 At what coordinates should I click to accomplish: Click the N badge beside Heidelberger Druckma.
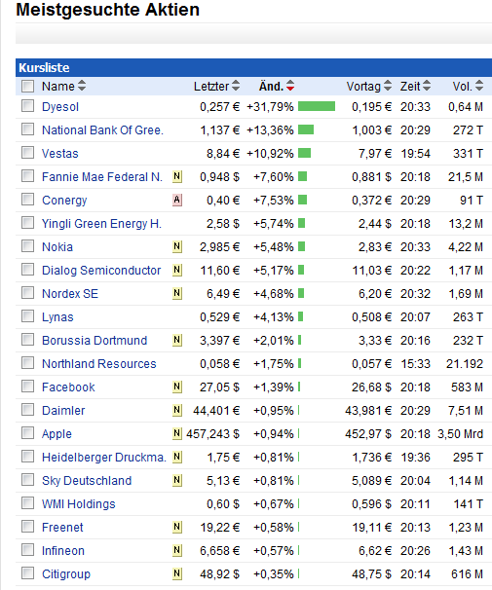(x=177, y=457)
